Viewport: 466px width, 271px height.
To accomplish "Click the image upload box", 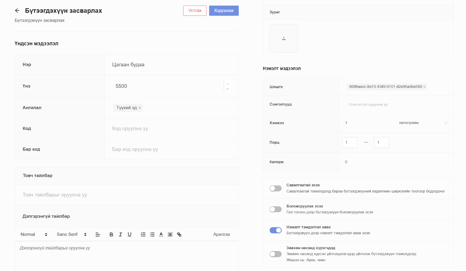I will pyautogui.click(x=284, y=39).
